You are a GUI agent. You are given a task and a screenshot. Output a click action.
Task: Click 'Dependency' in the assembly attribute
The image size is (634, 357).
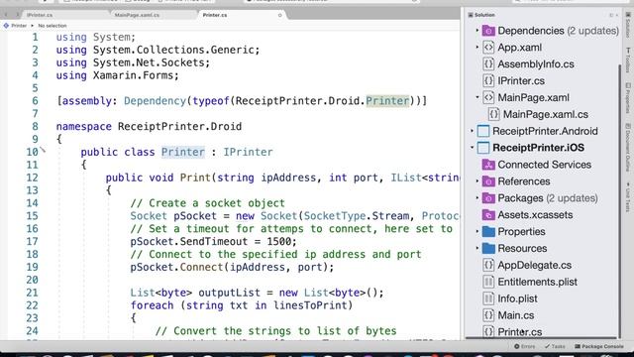tap(155, 101)
